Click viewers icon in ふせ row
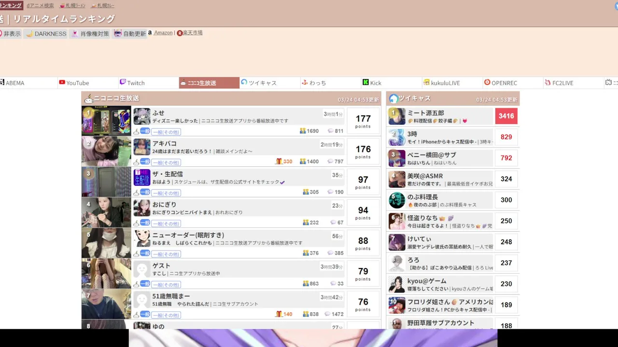 [303, 131]
